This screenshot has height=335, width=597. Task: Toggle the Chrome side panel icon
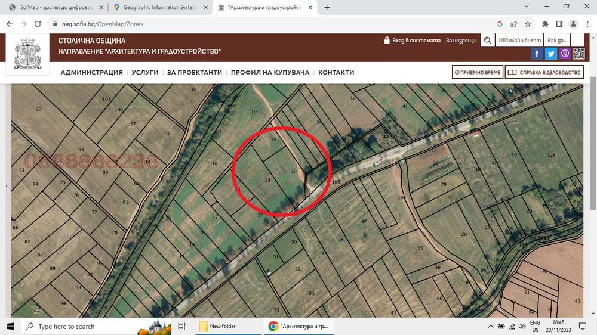point(559,24)
